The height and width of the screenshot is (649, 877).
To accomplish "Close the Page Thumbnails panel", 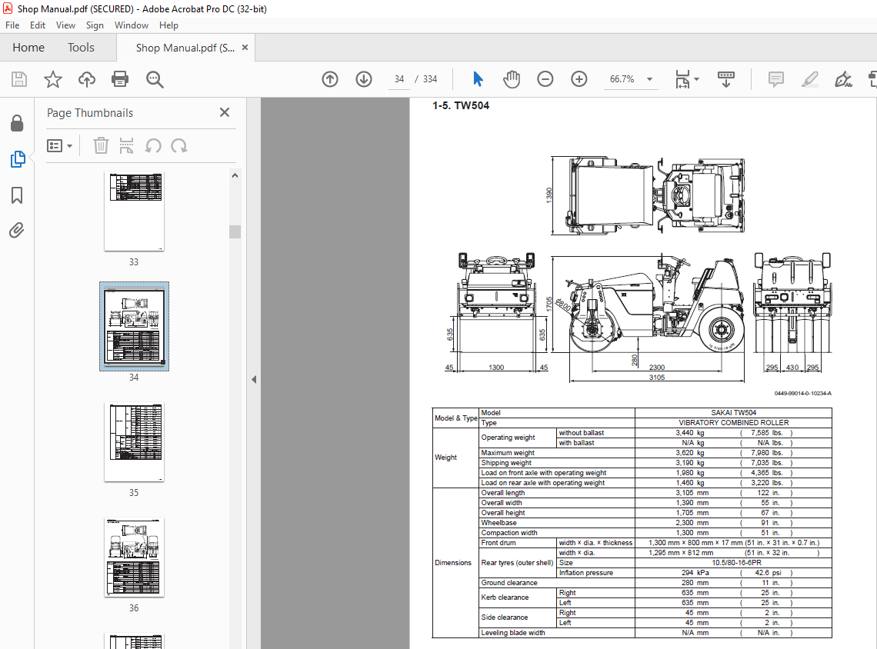I will coord(225,112).
